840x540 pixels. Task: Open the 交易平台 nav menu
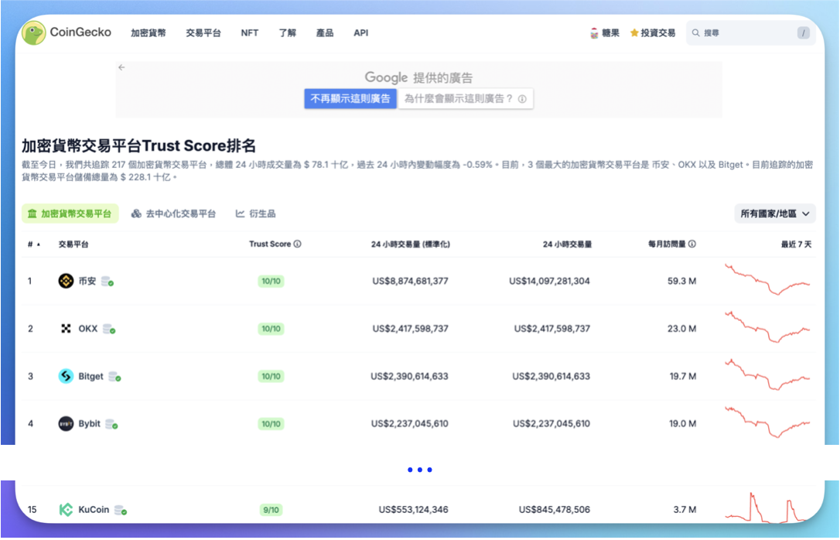[x=203, y=32]
